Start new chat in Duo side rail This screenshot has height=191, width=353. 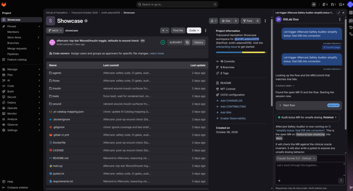(x=351, y=13)
